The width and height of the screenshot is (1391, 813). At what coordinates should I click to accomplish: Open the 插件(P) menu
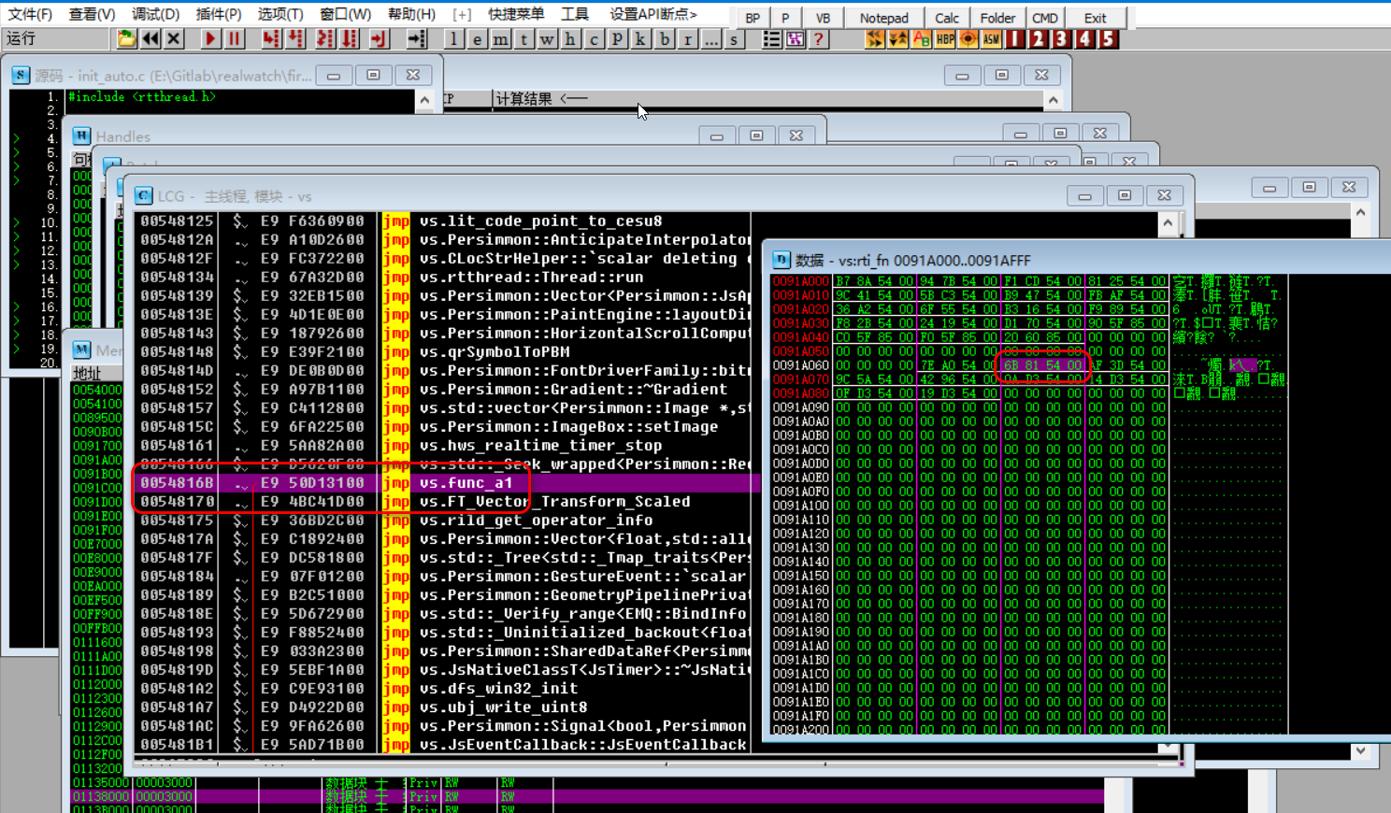pyautogui.click(x=218, y=14)
